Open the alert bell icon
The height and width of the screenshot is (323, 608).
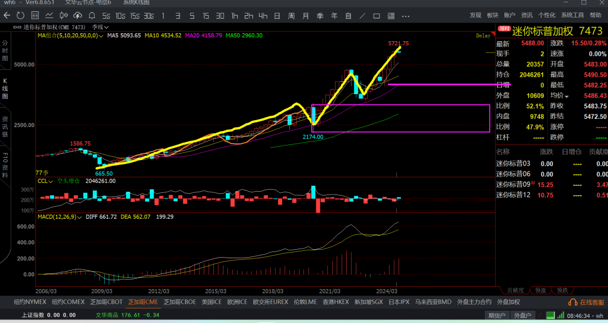[92, 16]
